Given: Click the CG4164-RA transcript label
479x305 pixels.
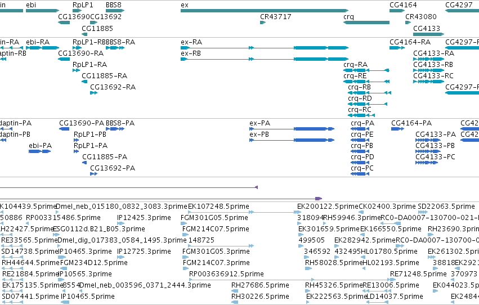Looking at the screenshot, I should tap(410, 42).
